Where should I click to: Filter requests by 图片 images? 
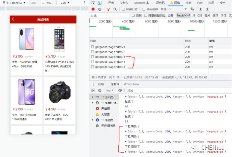coord(207,15)
